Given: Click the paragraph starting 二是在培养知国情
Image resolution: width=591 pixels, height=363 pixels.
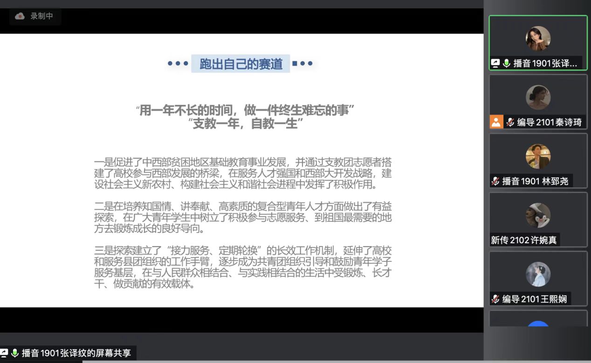Looking at the screenshot, I should point(243,218).
